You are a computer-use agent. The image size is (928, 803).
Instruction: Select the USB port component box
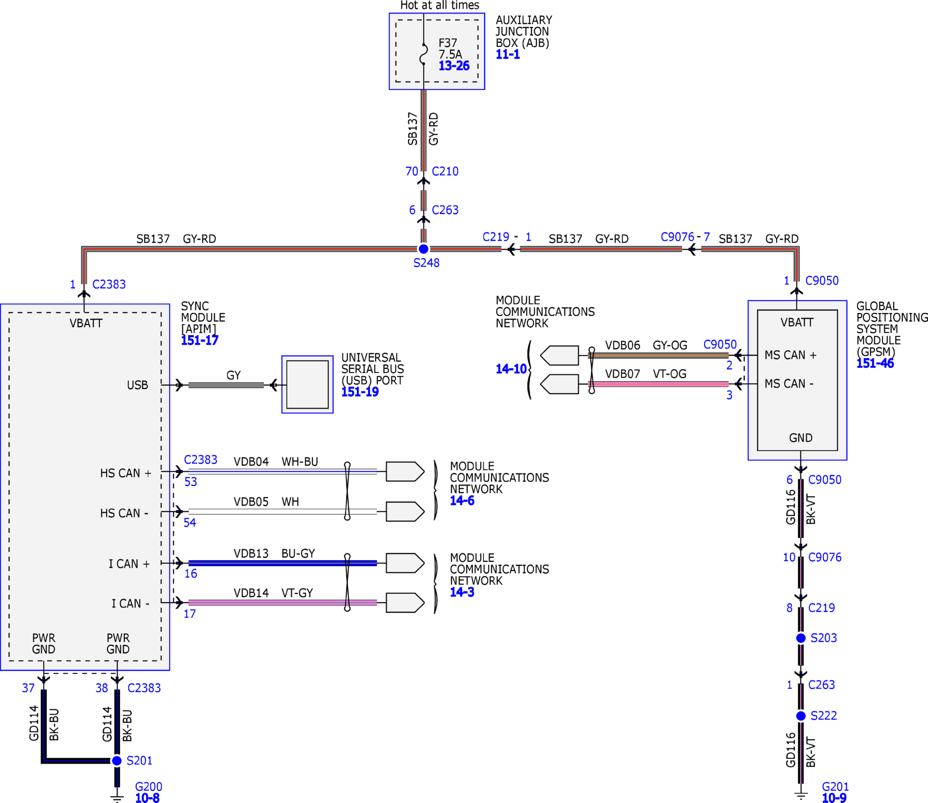click(308, 385)
